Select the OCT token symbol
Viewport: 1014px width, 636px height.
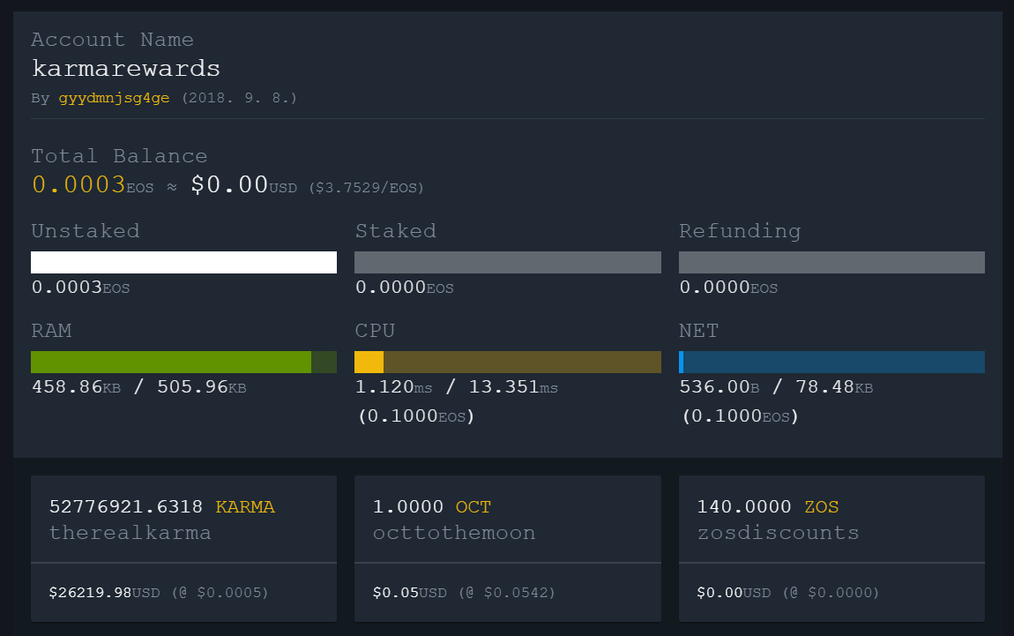click(x=473, y=507)
